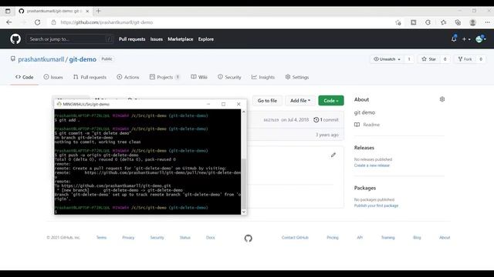
Task: Click the browser profile icon
Action: pos(472,22)
